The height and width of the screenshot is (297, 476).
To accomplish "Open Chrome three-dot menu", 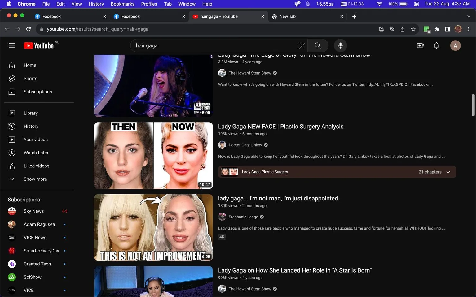I will tap(469, 29).
